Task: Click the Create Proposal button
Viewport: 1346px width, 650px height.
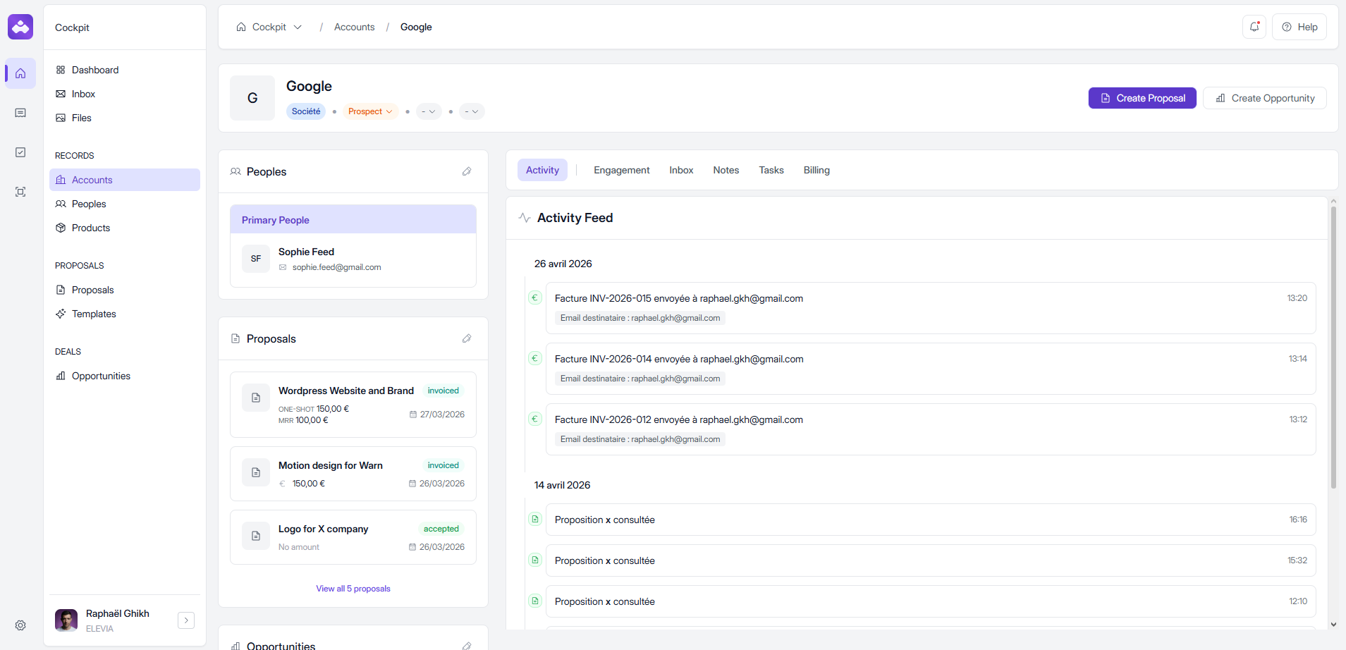Action: (x=1142, y=98)
